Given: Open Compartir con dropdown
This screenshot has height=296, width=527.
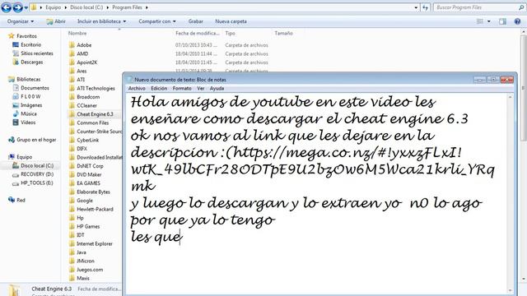Looking at the screenshot, I should click(157, 21).
